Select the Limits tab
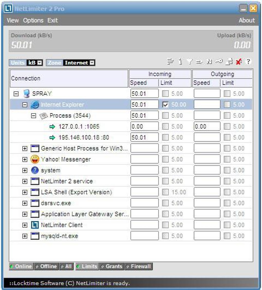Image resolution: width=262 pixels, height=290 pixels. (x=87, y=266)
